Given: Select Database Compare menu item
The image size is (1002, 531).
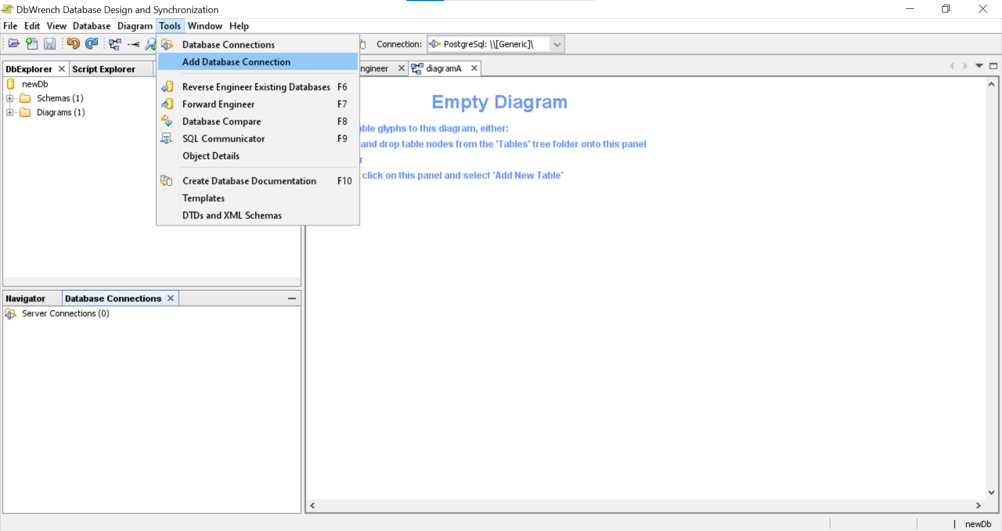Looking at the screenshot, I should [x=258, y=121].
